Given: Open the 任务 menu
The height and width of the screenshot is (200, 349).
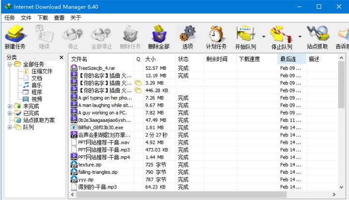Looking at the screenshot, I should click(x=9, y=17).
